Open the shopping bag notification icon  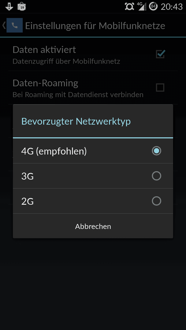22,6
